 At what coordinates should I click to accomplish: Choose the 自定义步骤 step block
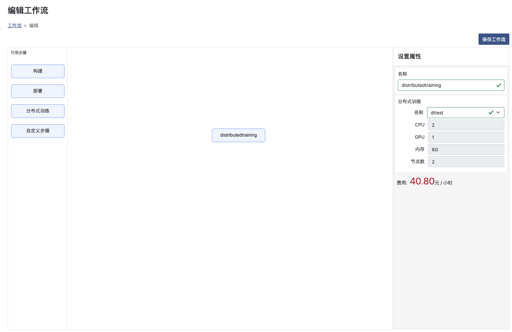(38, 131)
